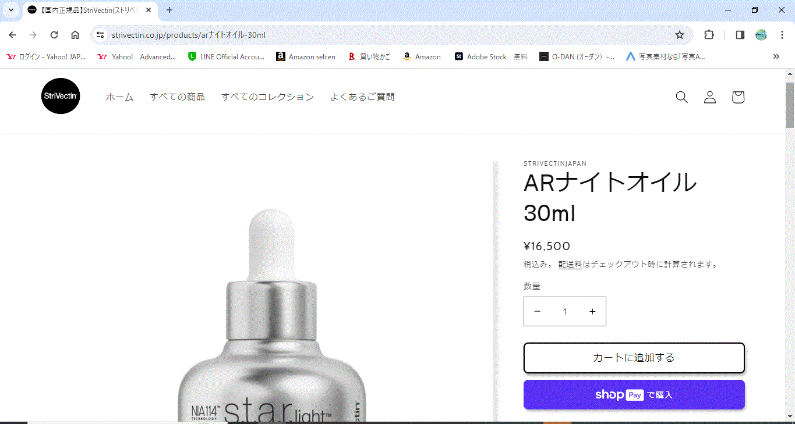Open the Chrome three-dot menu
Image resolution: width=795 pixels, height=424 pixels.
click(782, 35)
